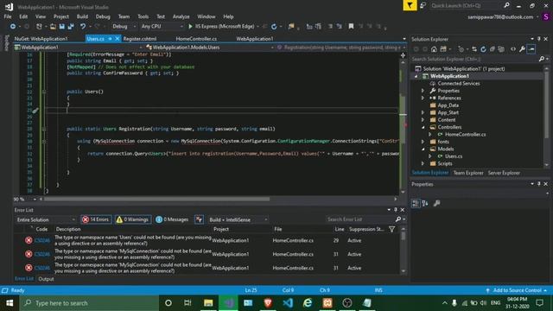Viewport: 553px width, 311px height.
Task: Open Visual Studio Code from taskbar
Action: coord(288,303)
